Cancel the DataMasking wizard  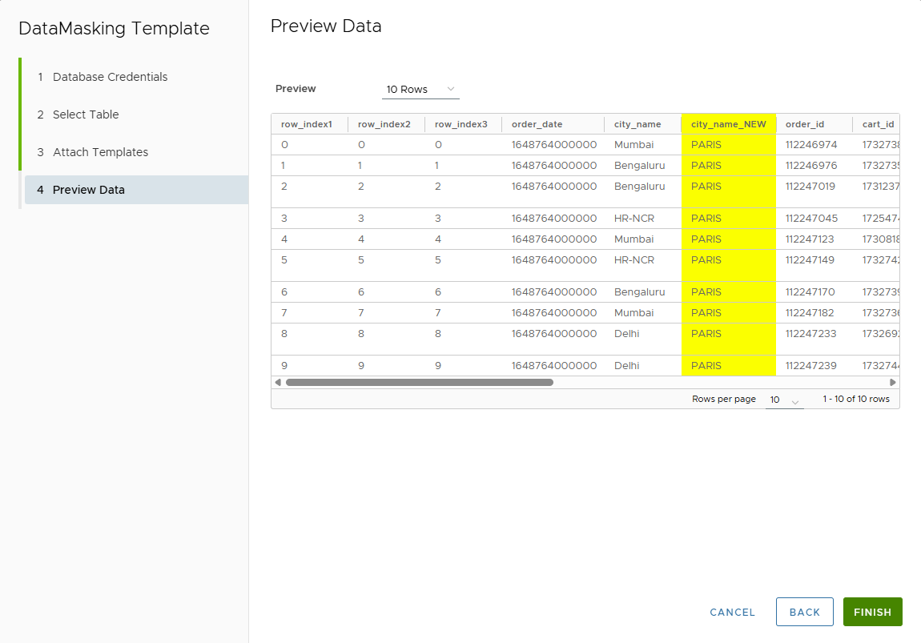732,612
